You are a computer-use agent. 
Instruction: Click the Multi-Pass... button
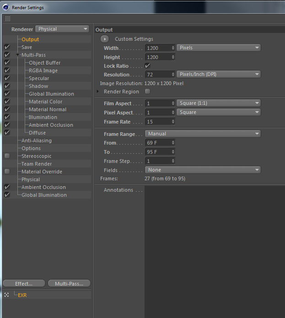pyautogui.click(x=69, y=283)
